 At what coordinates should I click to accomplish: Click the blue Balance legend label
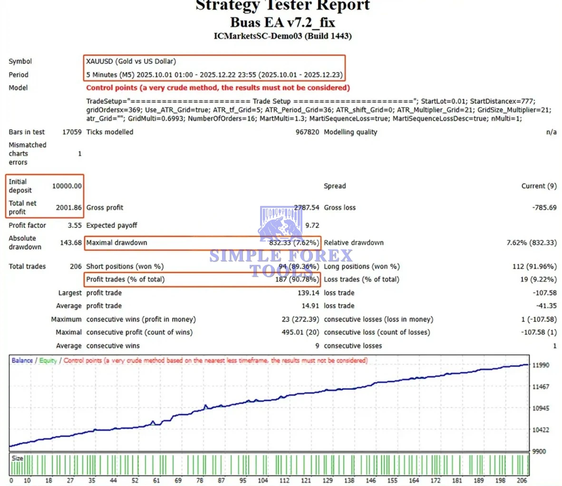pyautogui.click(x=22, y=360)
